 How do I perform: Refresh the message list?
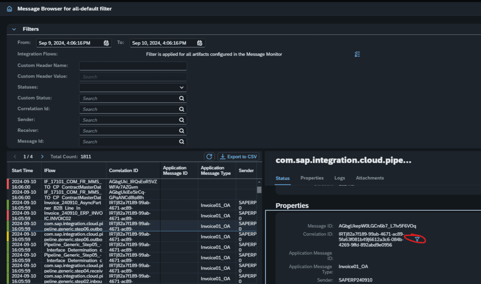pos(209,157)
